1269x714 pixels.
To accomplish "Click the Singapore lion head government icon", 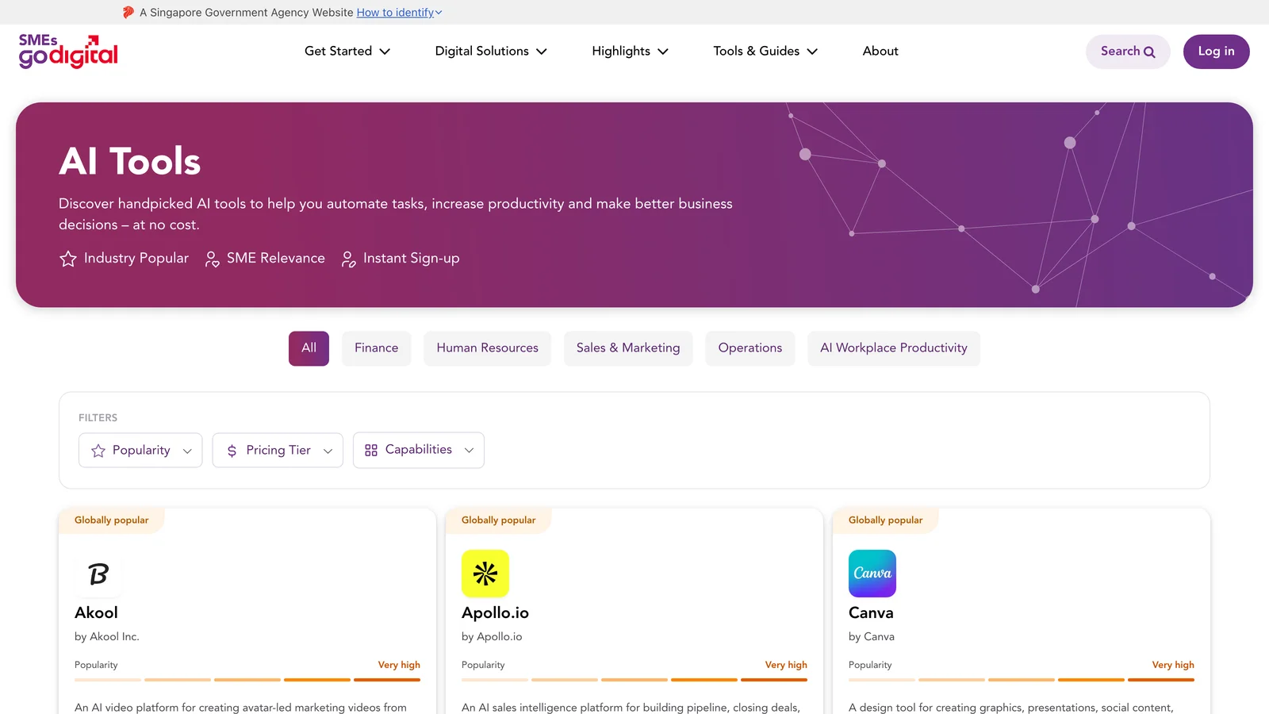I will point(128,12).
